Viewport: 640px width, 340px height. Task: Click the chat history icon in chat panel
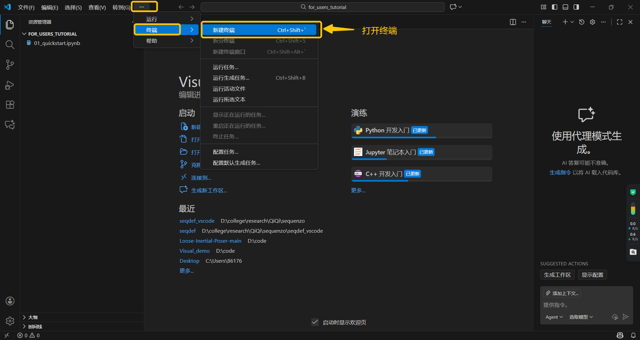coord(581,22)
